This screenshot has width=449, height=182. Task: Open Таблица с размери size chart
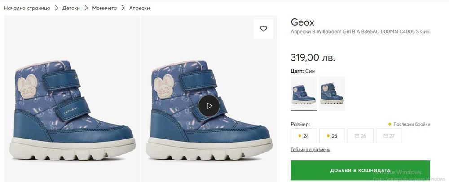(311, 150)
